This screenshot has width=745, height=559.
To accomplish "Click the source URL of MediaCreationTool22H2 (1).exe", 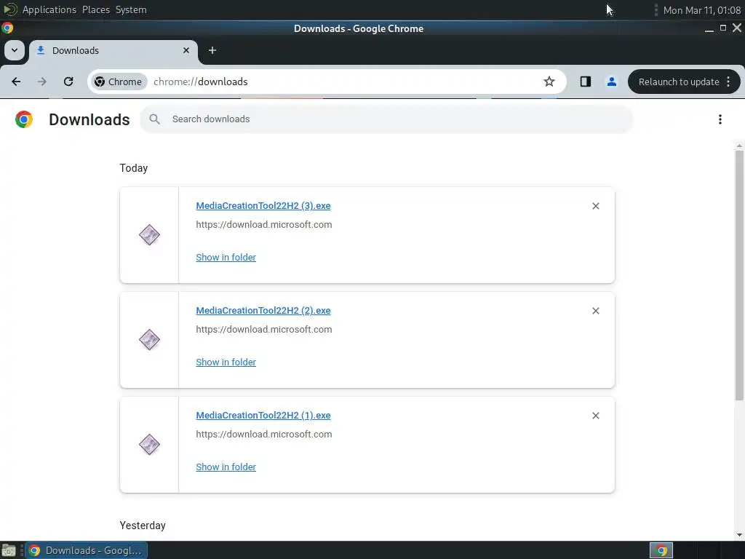I will 263,434.
